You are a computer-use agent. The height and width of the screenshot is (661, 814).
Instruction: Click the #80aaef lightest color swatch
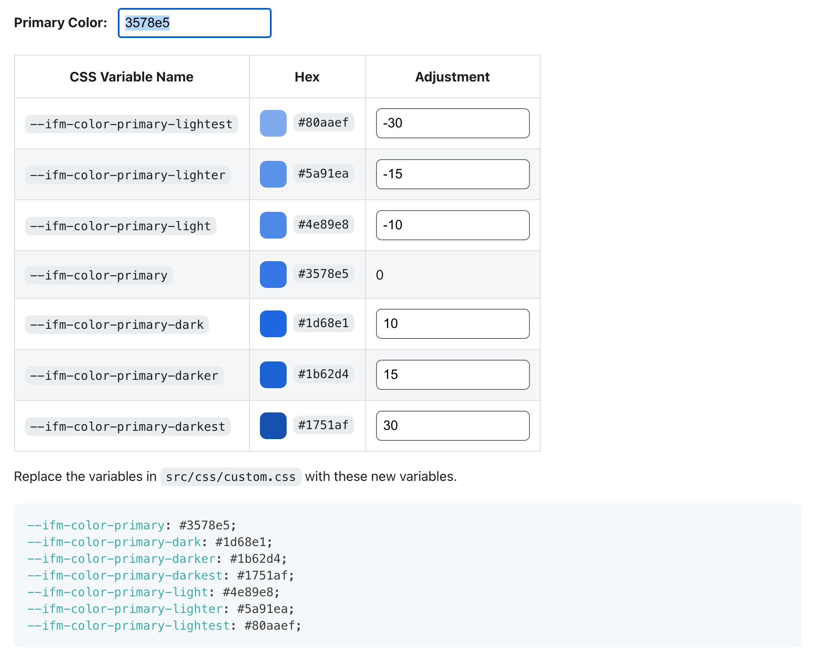point(273,123)
